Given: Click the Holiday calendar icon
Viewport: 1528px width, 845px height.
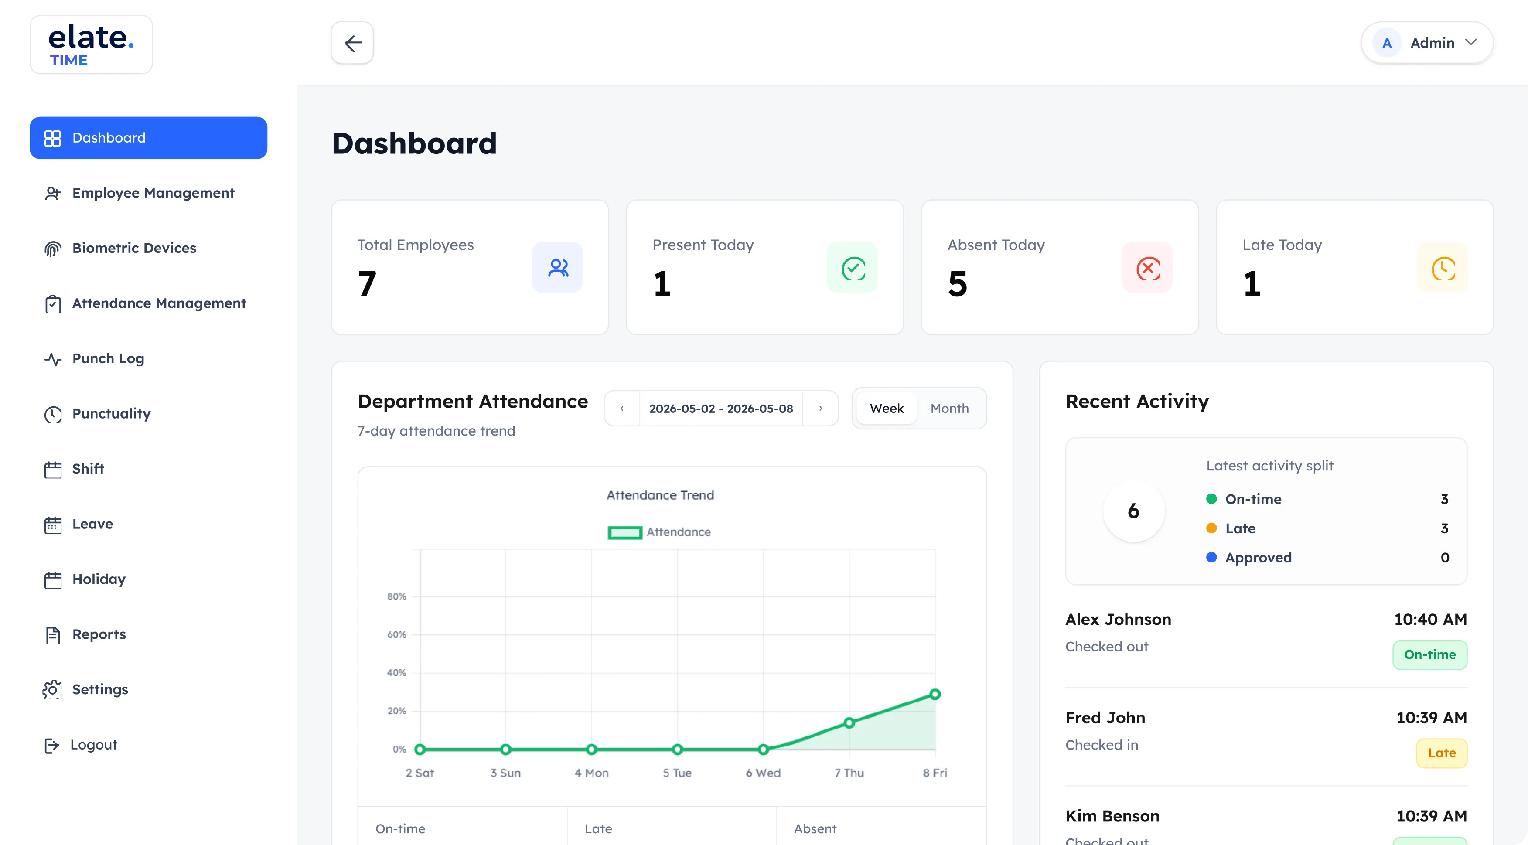Looking at the screenshot, I should [x=53, y=579].
